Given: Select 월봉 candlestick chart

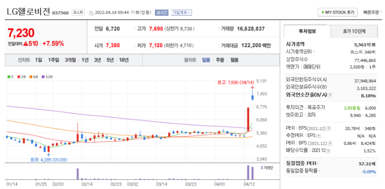Looking at the screenshot, I should coord(234,60).
